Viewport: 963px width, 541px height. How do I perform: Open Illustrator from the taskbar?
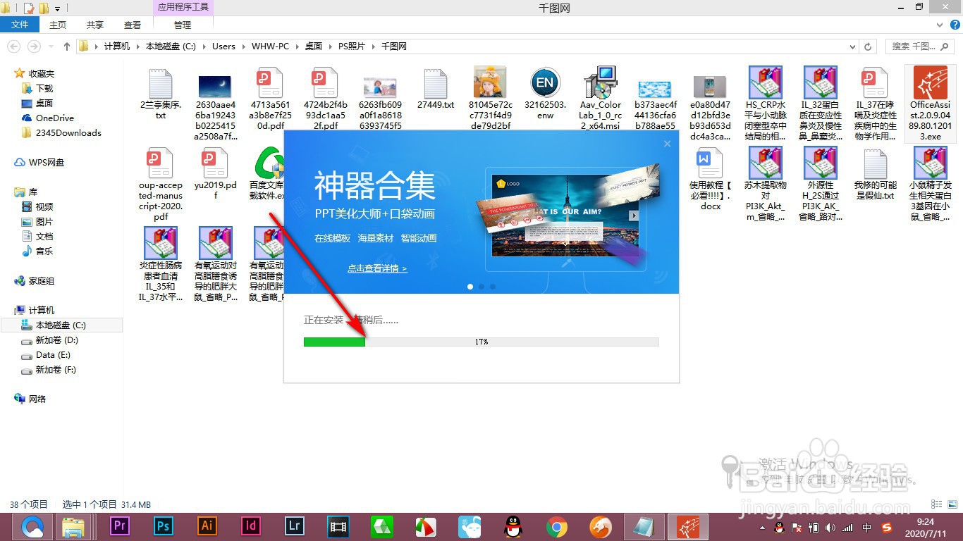coord(207,526)
